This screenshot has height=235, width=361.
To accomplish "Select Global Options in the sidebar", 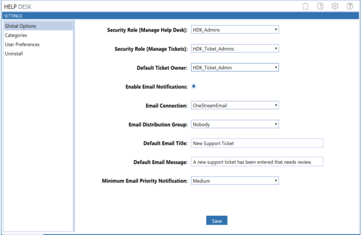I will [x=20, y=26].
